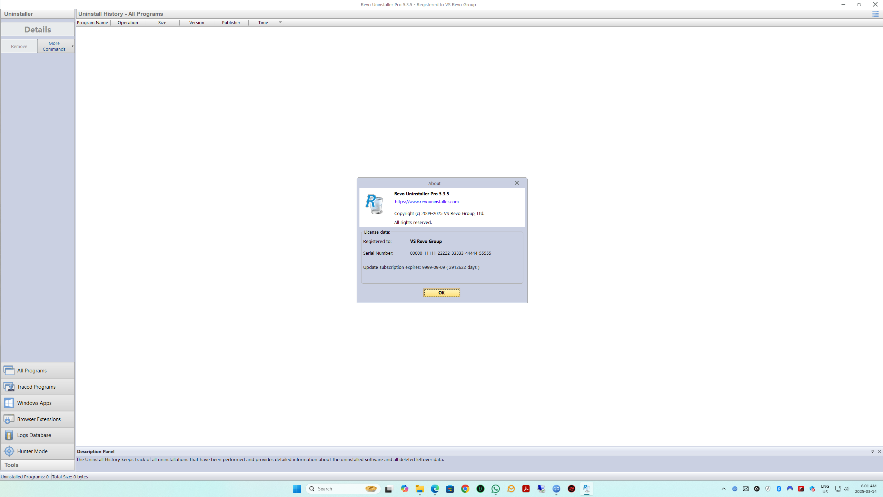
Task: Open the volume control in the tray
Action: point(846,489)
